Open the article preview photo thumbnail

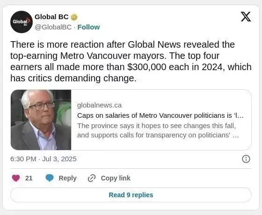click(x=41, y=120)
